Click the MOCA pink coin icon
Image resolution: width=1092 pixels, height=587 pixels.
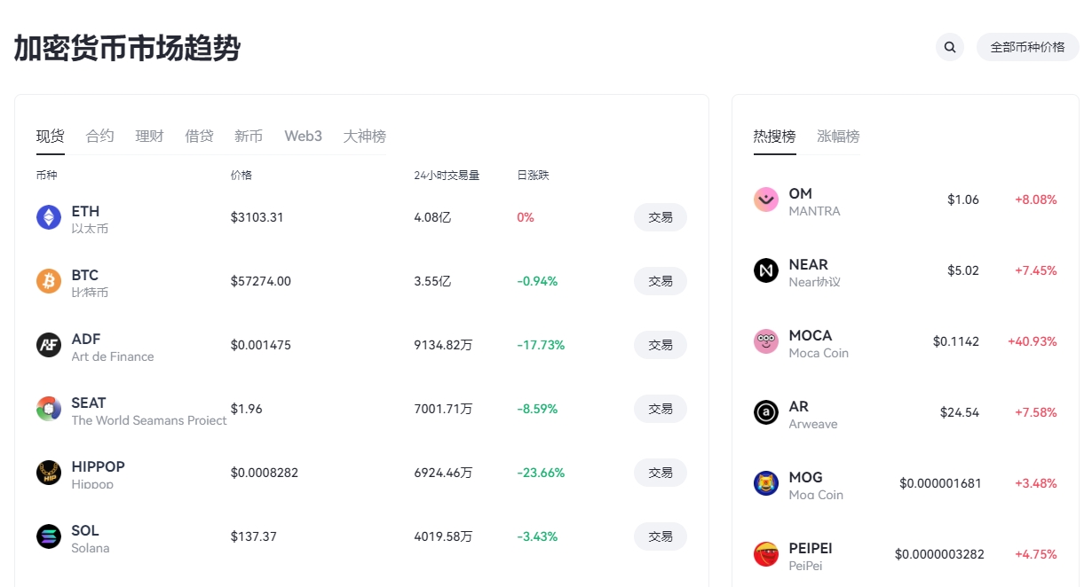pyautogui.click(x=766, y=341)
